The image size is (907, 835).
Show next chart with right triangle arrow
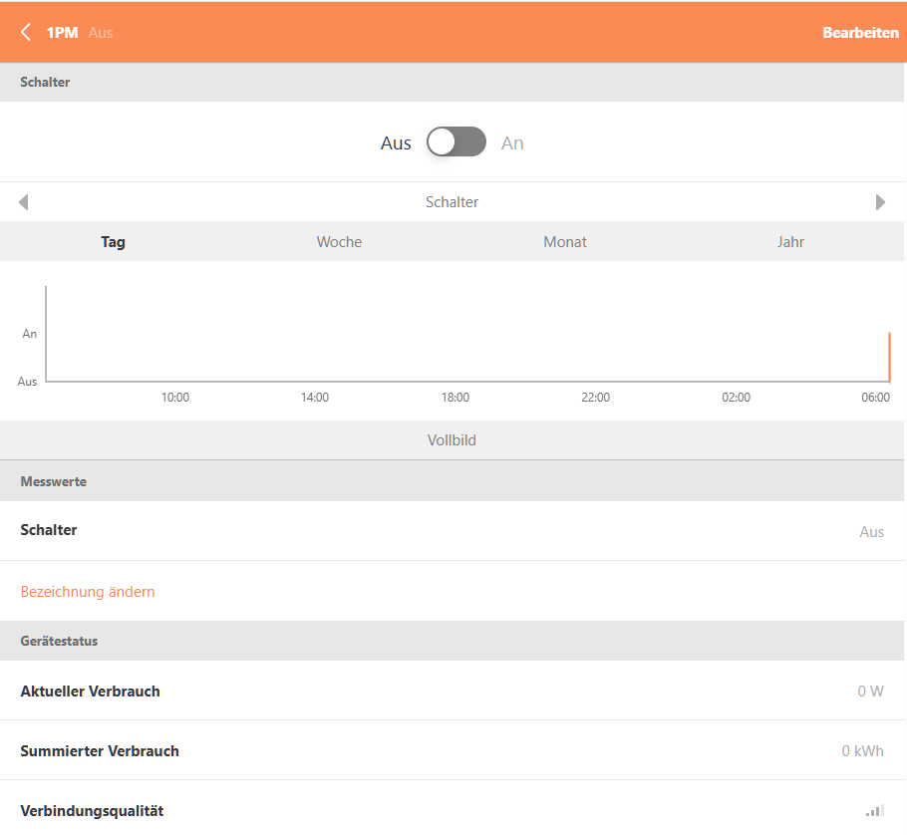880,202
